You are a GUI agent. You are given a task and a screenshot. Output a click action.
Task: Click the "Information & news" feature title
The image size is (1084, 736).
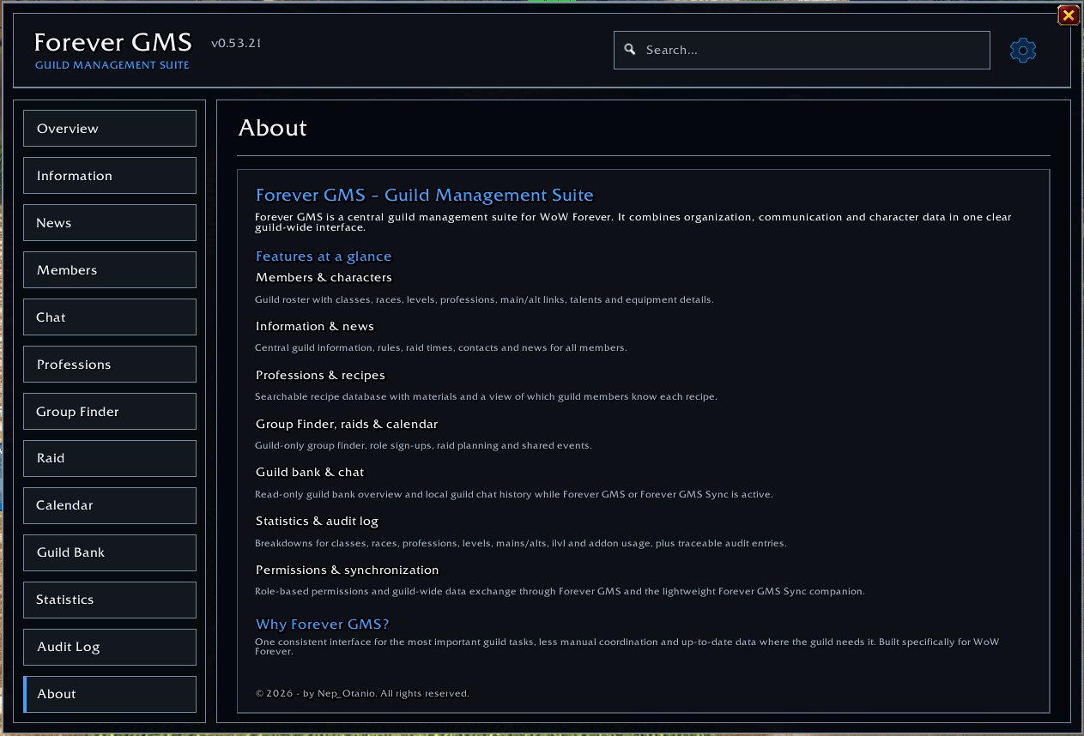(x=315, y=326)
